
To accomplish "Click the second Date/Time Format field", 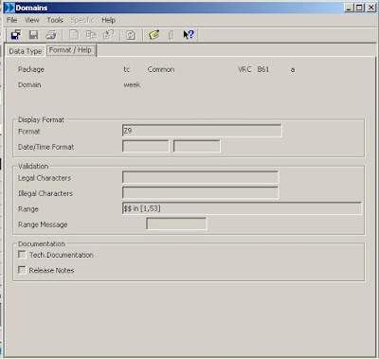I will coord(197,146).
